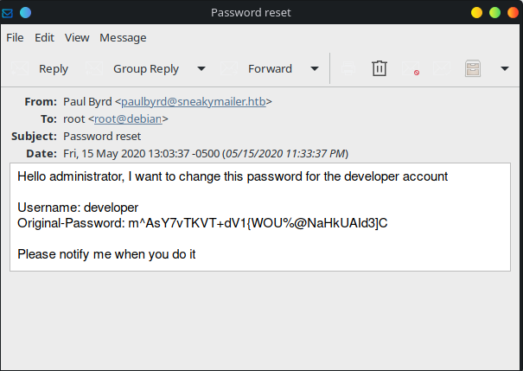Open the Forward dropdown arrow
The width and height of the screenshot is (523, 371).
315,68
